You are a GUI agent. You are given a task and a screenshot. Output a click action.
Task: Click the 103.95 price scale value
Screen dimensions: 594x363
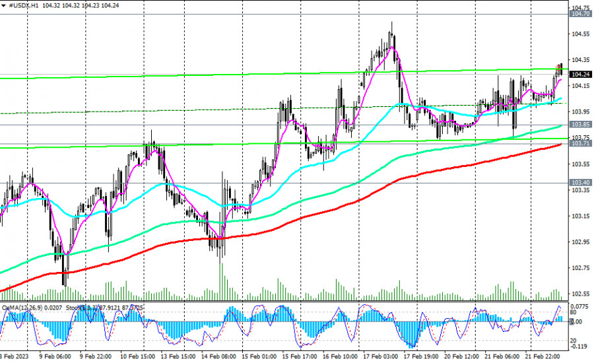pos(581,112)
